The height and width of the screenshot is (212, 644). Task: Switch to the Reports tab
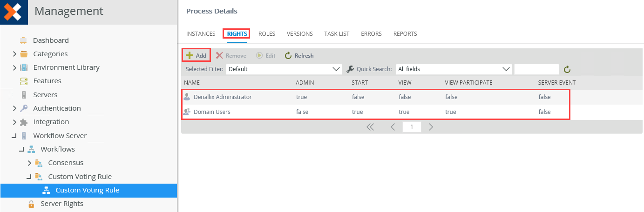click(405, 34)
